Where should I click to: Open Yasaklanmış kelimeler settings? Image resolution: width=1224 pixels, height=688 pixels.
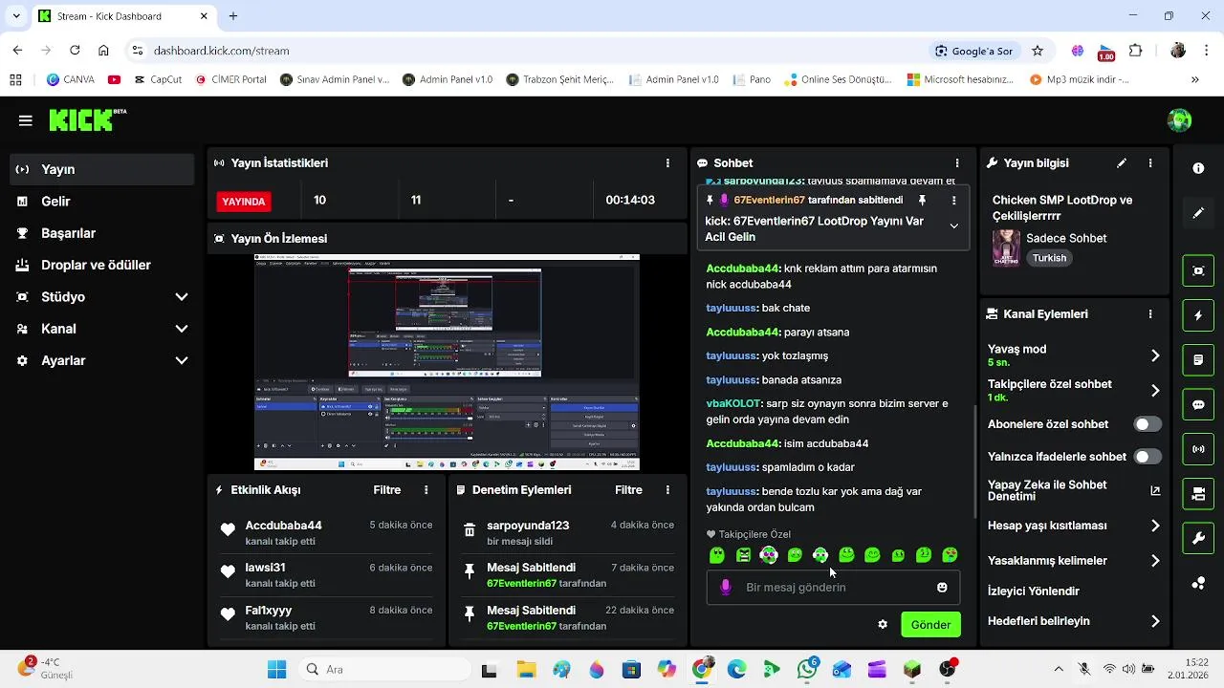pyautogui.click(x=1074, y=561)
